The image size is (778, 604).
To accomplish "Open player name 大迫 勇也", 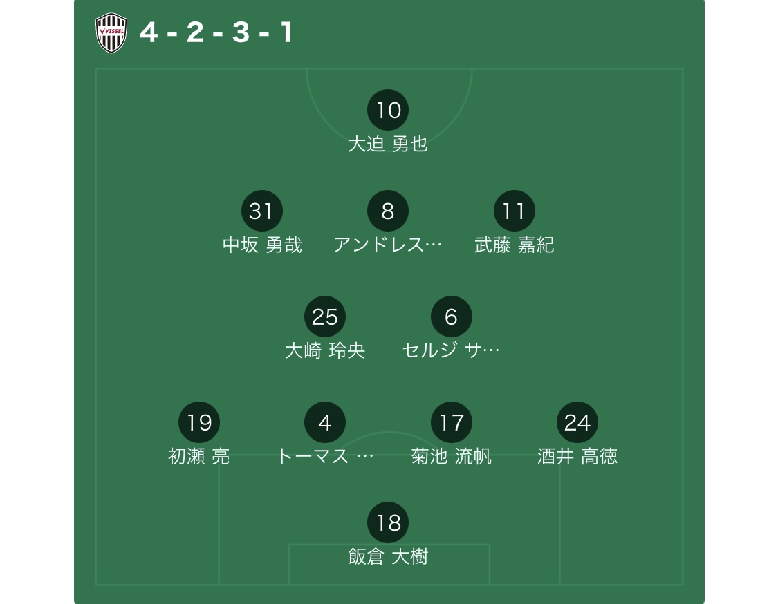I will pos(388,144).
